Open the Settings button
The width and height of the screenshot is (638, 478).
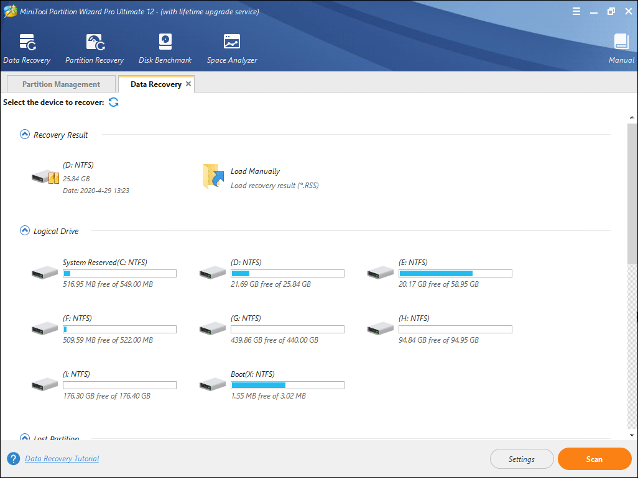click(522, 459)
